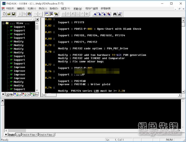This screenshot has width=186, height=142.
Task: Toggle the workspace window icon
Action: click(x=46, y=14)
